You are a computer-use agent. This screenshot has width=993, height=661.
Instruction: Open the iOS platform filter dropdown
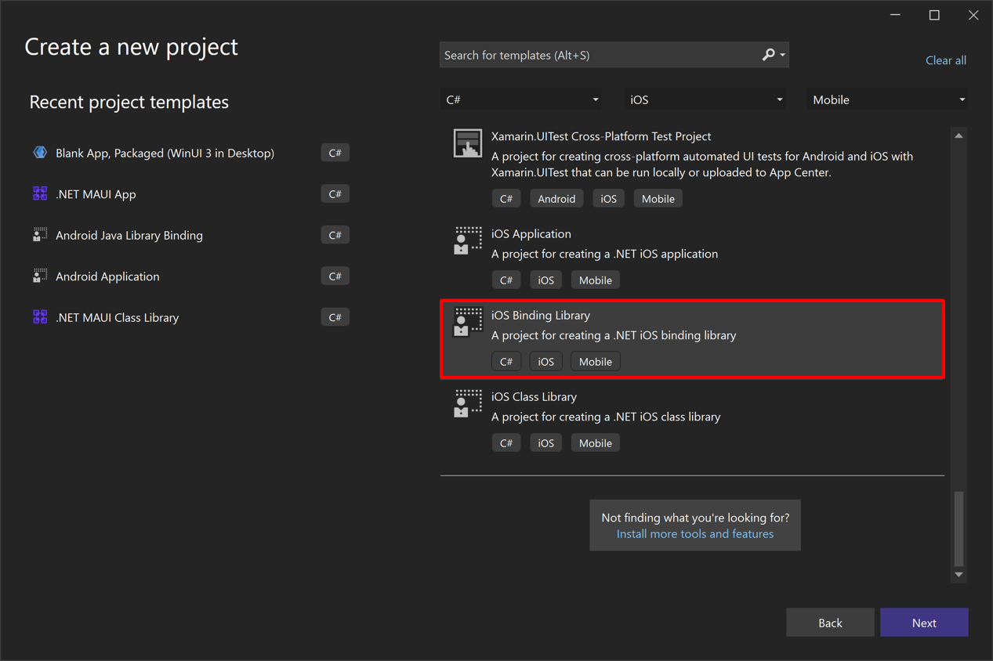[x=705, y=99]
